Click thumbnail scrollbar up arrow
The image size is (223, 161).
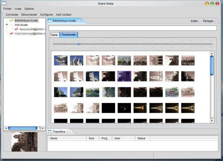tap(212, 54)
